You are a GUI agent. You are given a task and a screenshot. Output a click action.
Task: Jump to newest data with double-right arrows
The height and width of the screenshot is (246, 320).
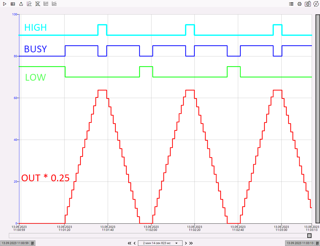(x=191, y=243)
